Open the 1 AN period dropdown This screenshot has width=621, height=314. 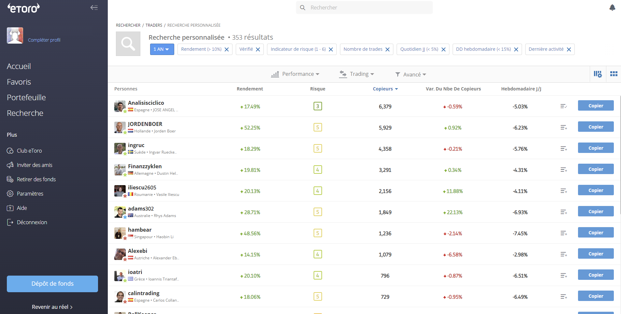tap(162, 49)
